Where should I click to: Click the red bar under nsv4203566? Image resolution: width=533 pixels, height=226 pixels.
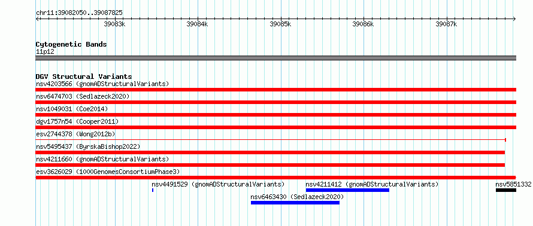click(x=276, y=90)
